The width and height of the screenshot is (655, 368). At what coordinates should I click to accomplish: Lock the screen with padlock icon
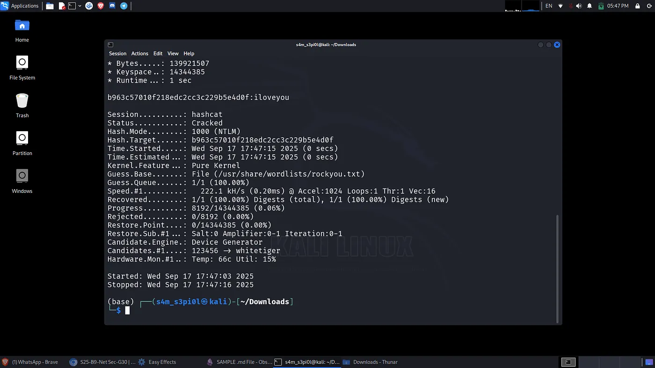coord(637,6)
